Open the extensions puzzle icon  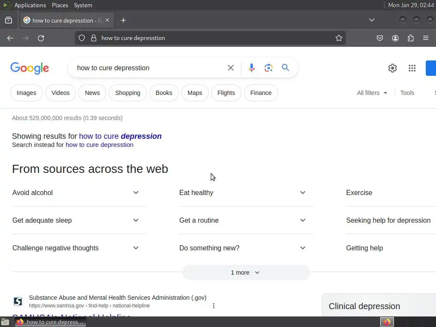pos(410,38)
